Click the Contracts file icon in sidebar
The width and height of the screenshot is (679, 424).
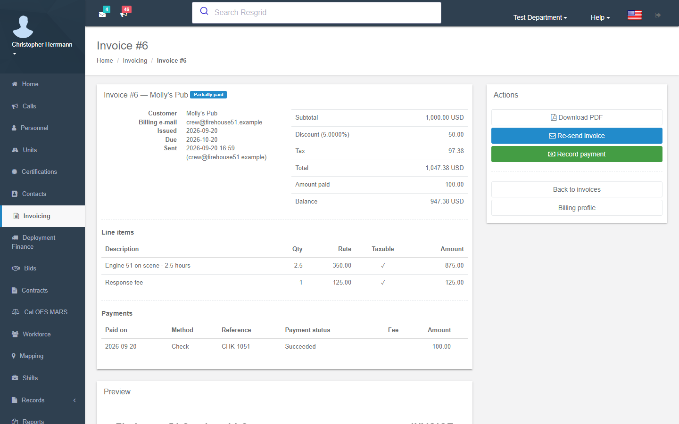click(14, 291)
